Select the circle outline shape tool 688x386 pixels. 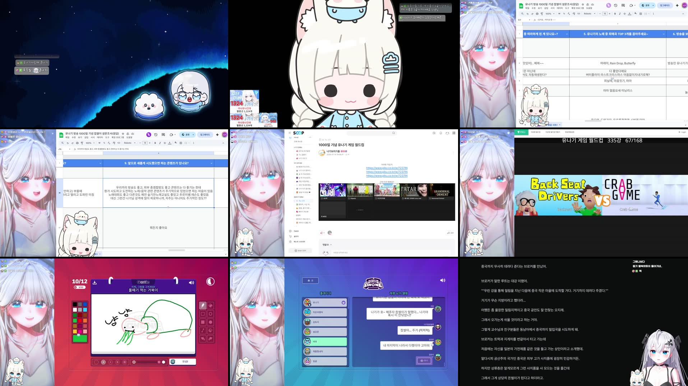point(210,313)
